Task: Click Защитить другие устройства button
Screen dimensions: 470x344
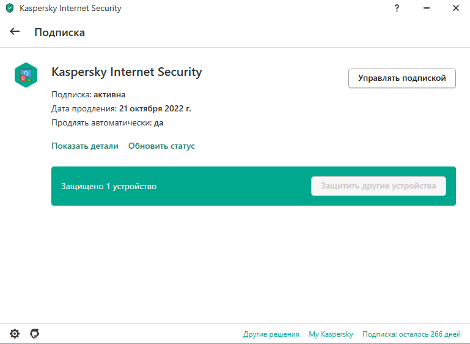Action: [x=378, y=186]
